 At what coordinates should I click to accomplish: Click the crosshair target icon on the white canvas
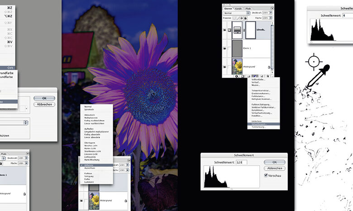click(x=313, y=61)
